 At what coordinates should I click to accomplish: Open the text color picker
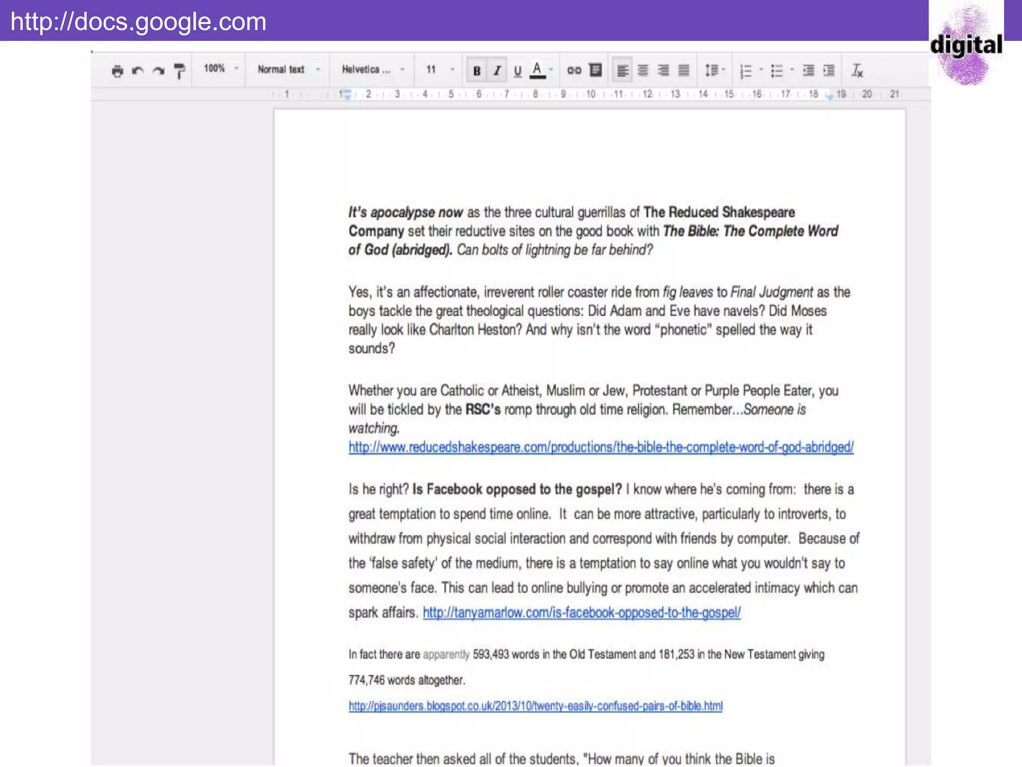coord(540,70)
